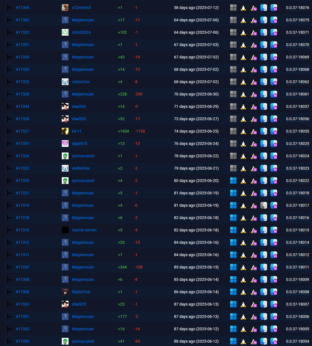Click the Linux ARM64 icon in row #17308
Screen dimensions: 312x346
click(x=254, y=279)
